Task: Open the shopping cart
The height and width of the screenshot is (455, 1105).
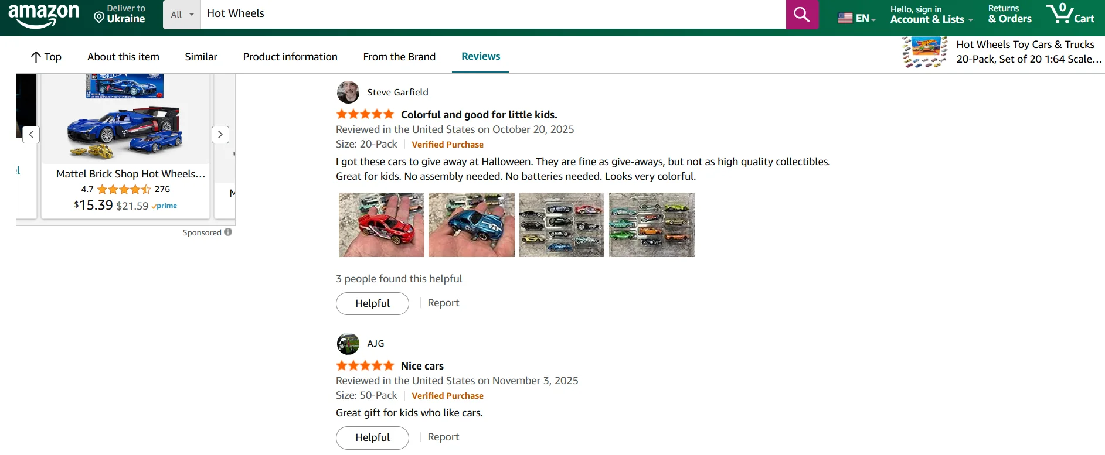Action: click(x=1070, y=13)
